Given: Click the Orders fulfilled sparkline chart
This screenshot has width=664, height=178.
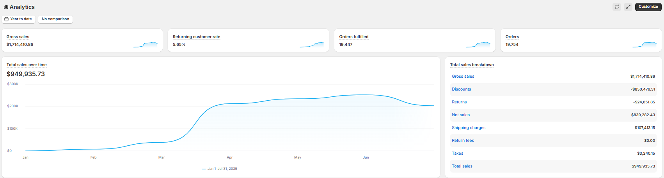Looking at the screenshot, I should tap(478, 45).
